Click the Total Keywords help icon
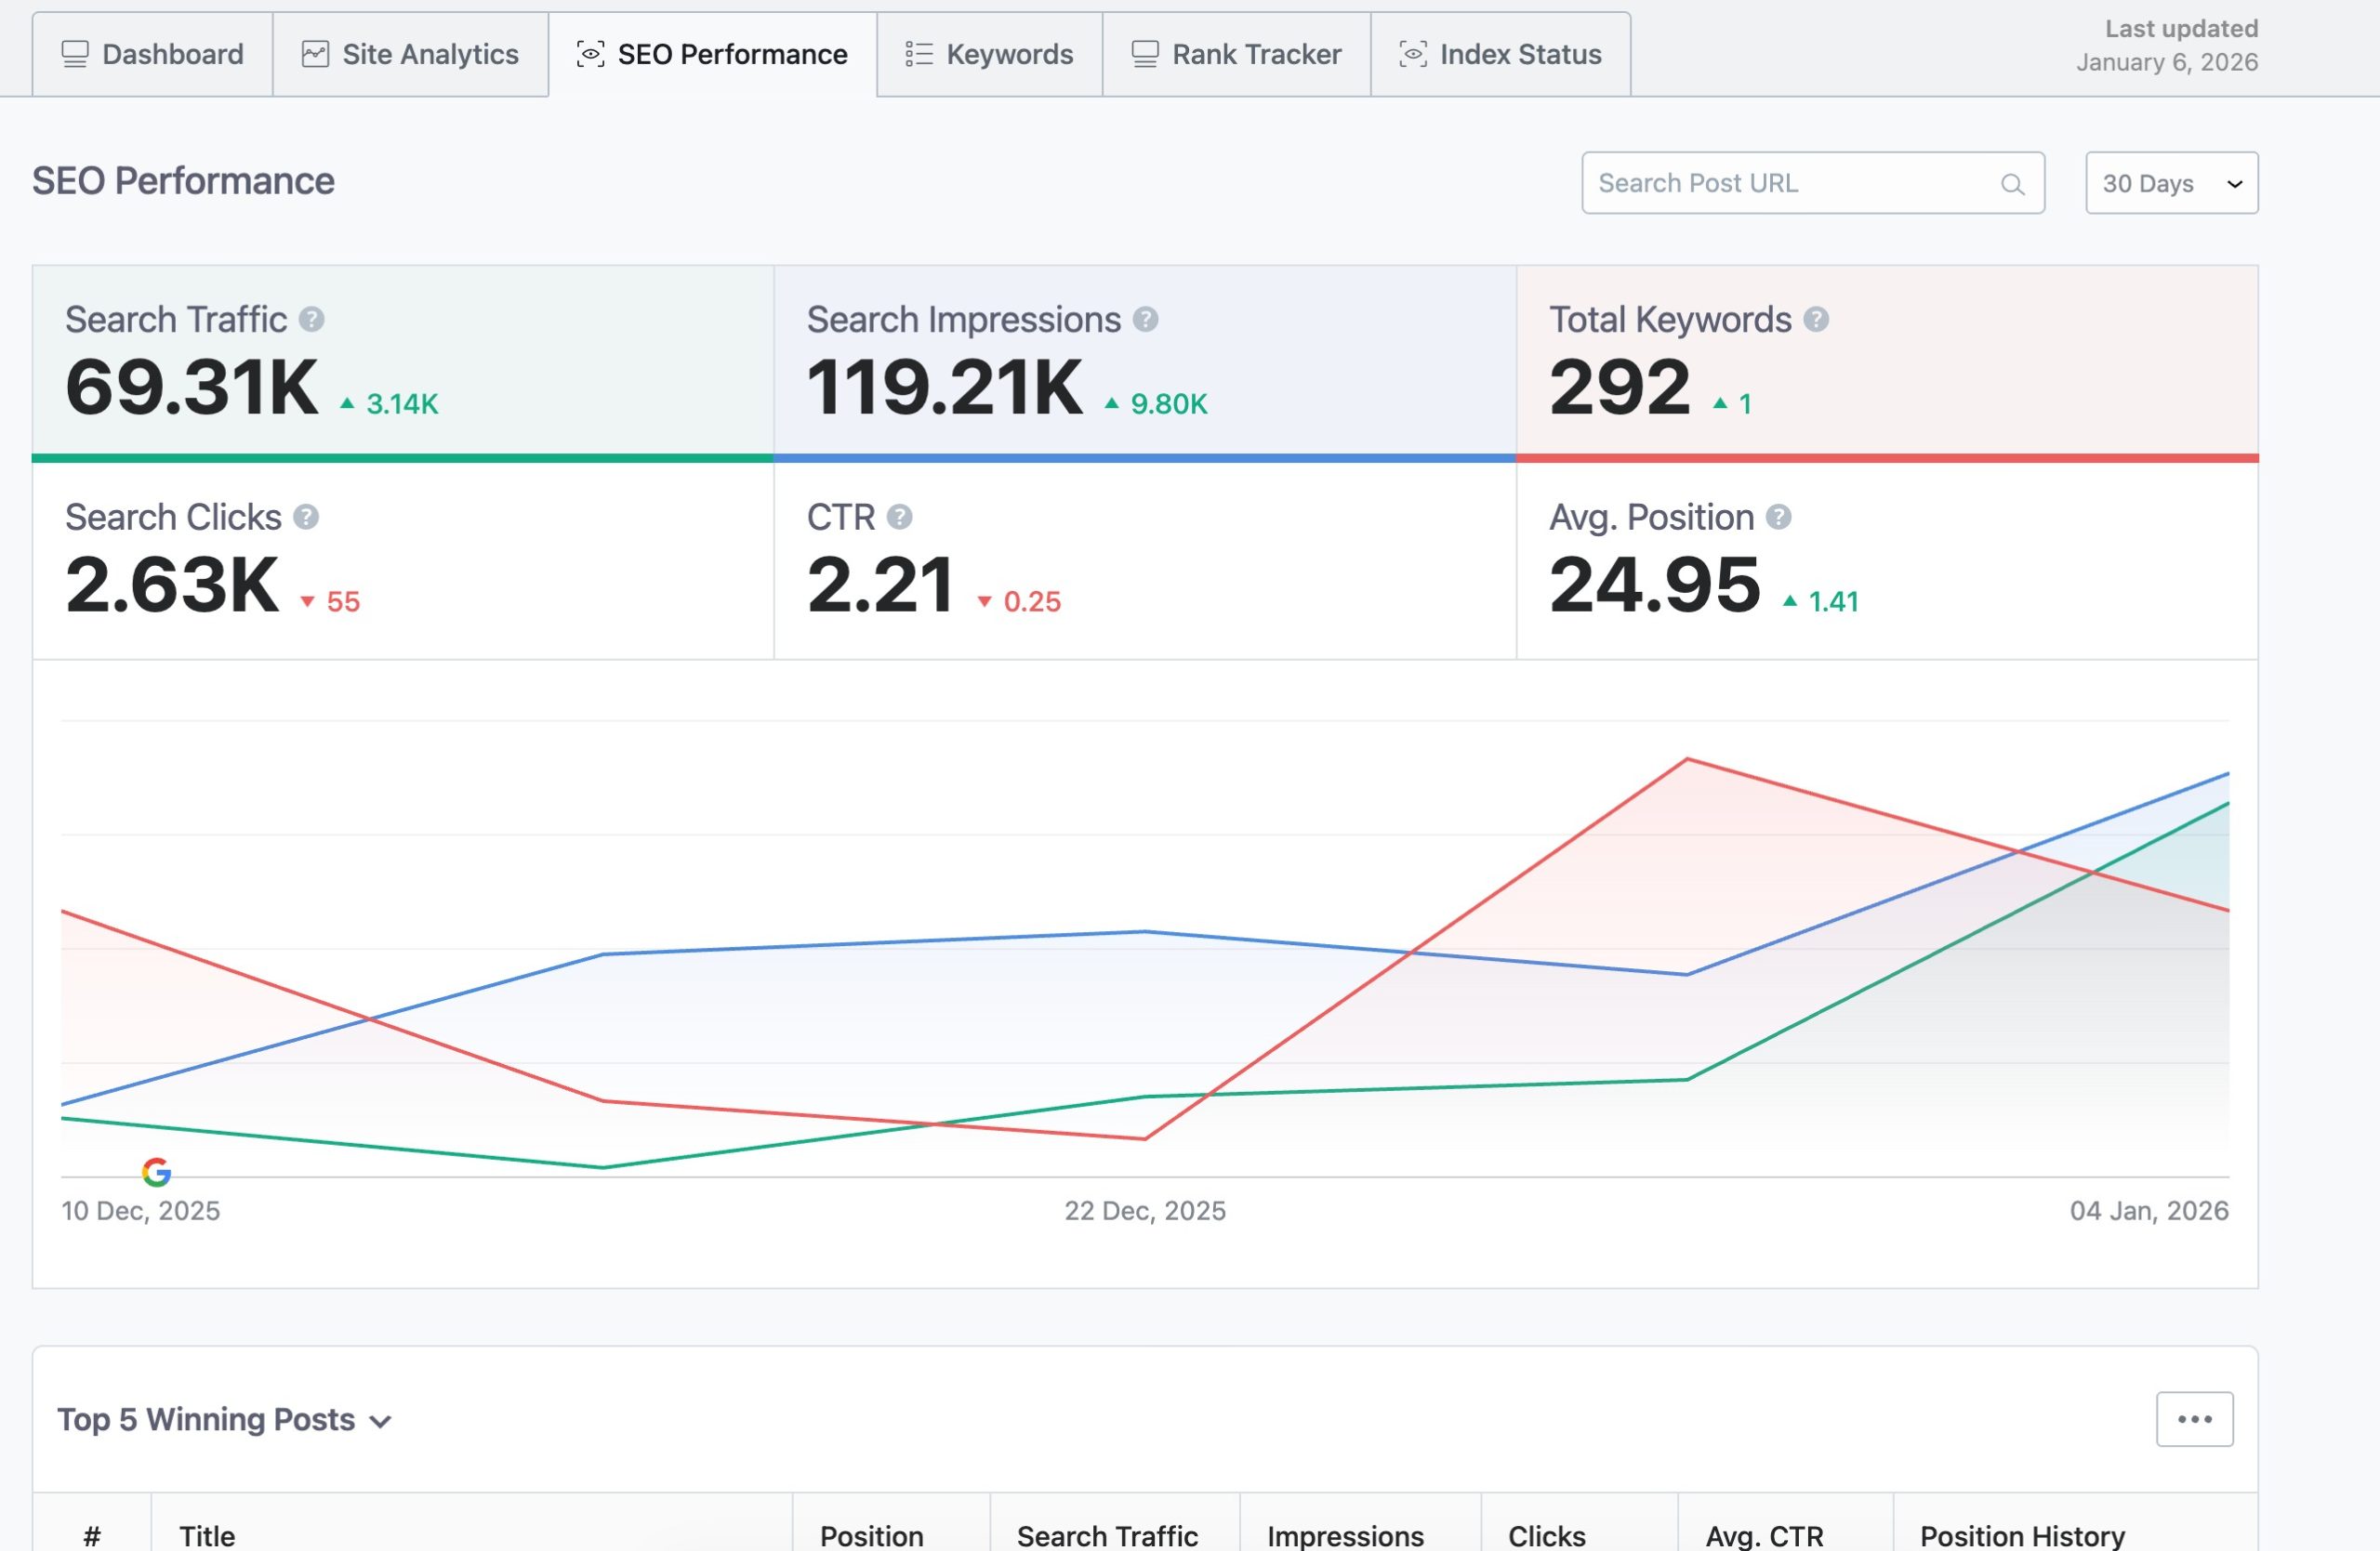 tap(1816, 319)
